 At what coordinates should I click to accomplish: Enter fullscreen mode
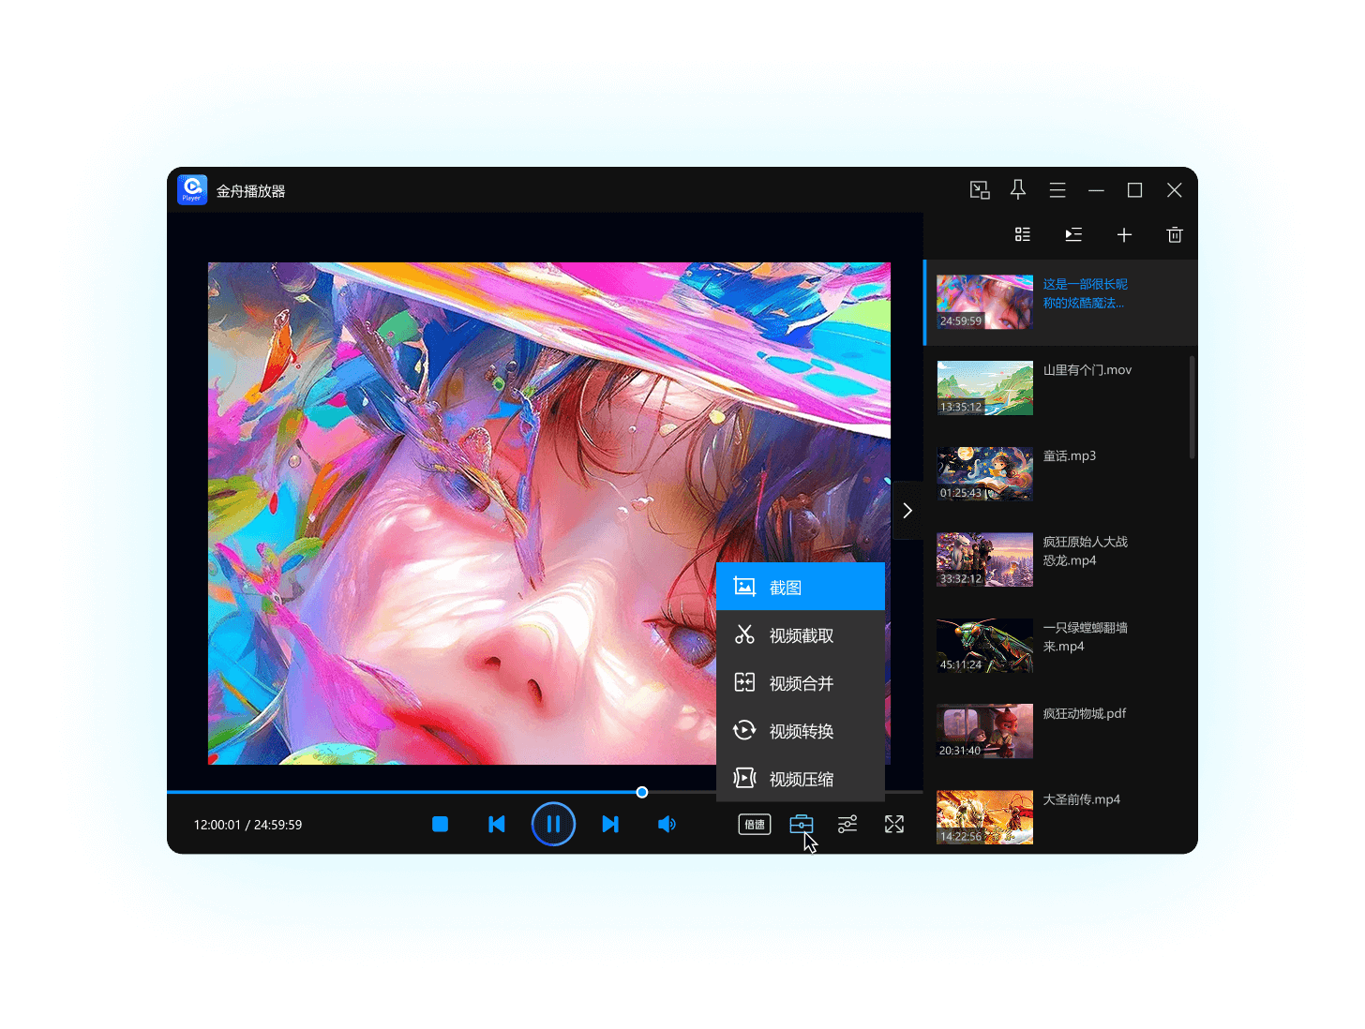point(894,825)
